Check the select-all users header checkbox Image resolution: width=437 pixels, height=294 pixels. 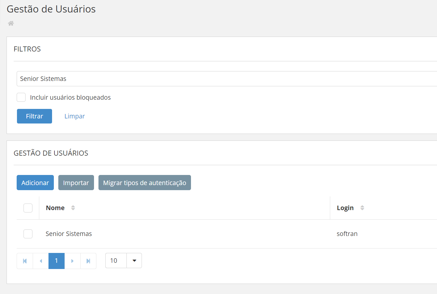pyautogui.click(x=28, y=208)
